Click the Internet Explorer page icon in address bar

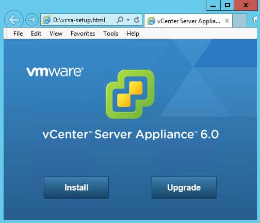[x=47, y=20]
